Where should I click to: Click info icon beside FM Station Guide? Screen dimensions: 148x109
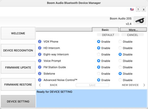pyautogui.click(x=40, y=67)
